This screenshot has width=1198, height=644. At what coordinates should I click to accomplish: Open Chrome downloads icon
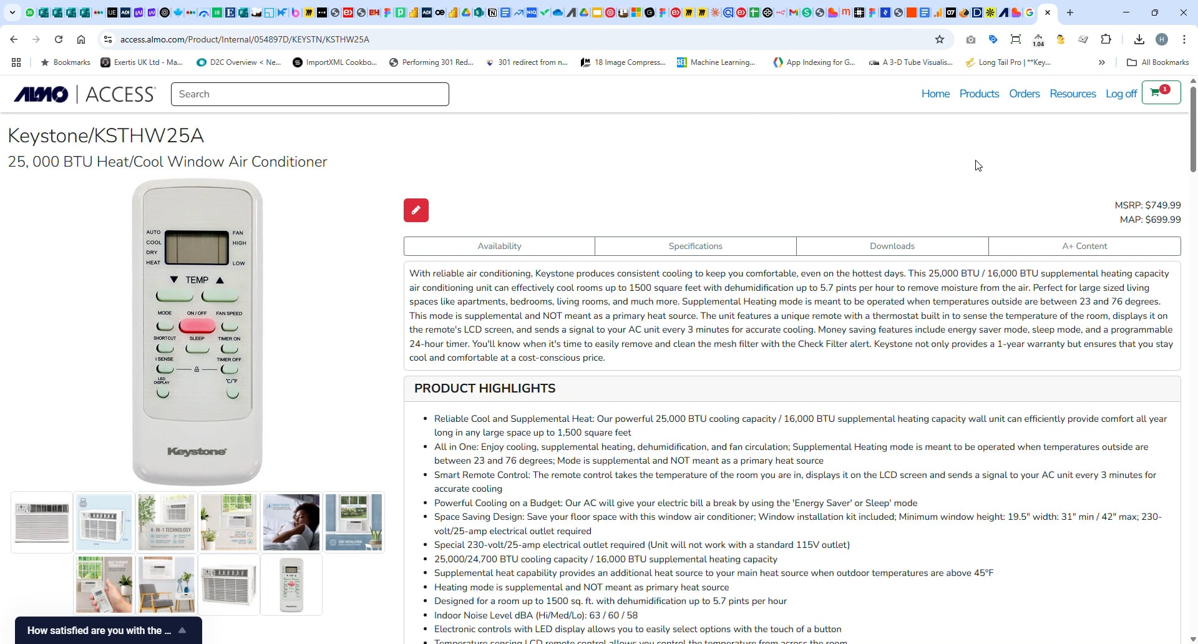pos(1139,39)
